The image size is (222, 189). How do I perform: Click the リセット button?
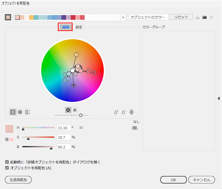(x=181, y=17)
